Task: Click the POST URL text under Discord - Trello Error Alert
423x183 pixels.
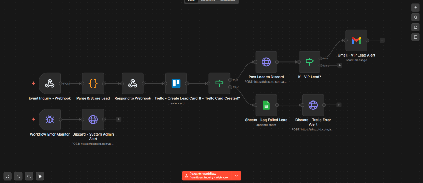Action: [313, 129]
